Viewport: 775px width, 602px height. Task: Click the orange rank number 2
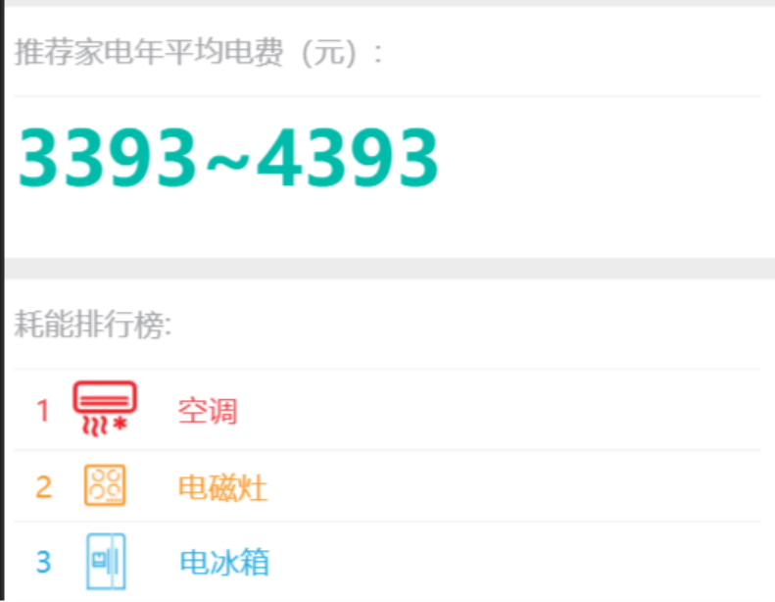[43, 487]
